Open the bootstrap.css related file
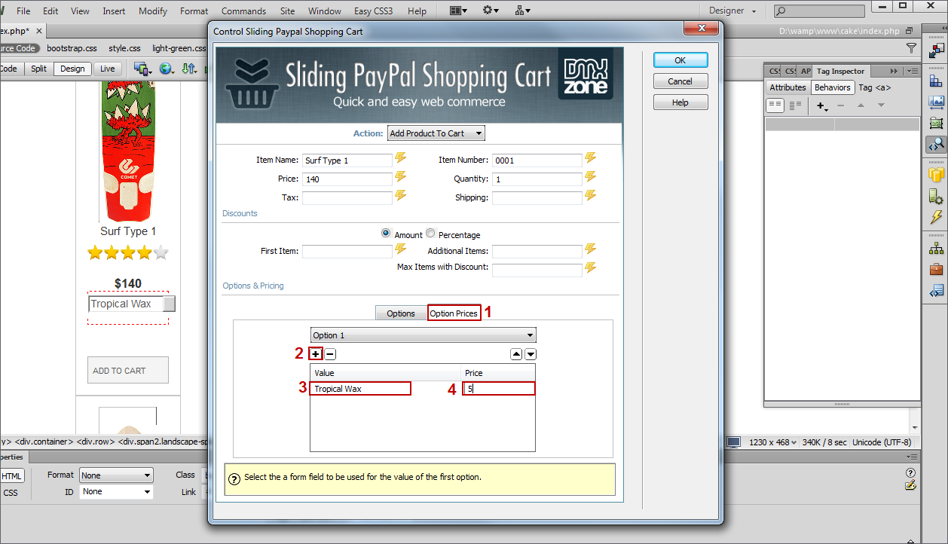This screenshot has height=544, width=948. coord(72,48)
